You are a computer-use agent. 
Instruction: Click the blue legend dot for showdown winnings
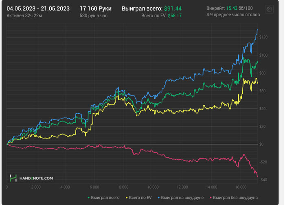point(159,198)
